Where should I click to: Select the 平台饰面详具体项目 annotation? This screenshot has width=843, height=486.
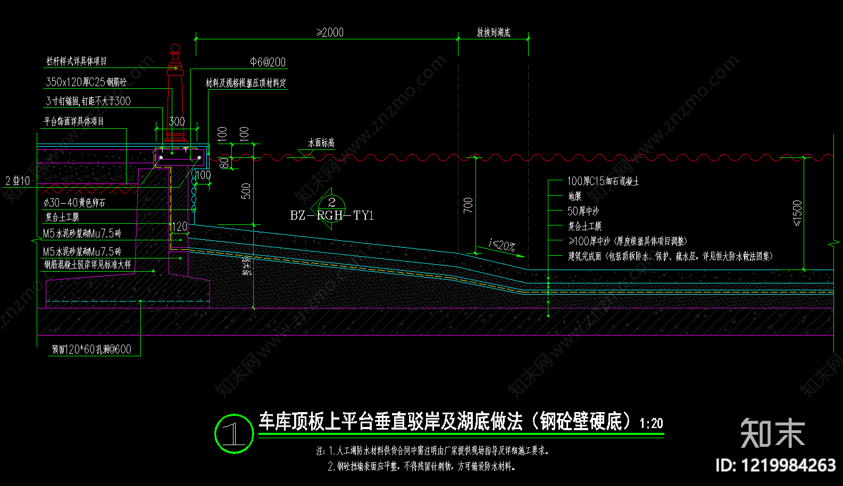73,121
